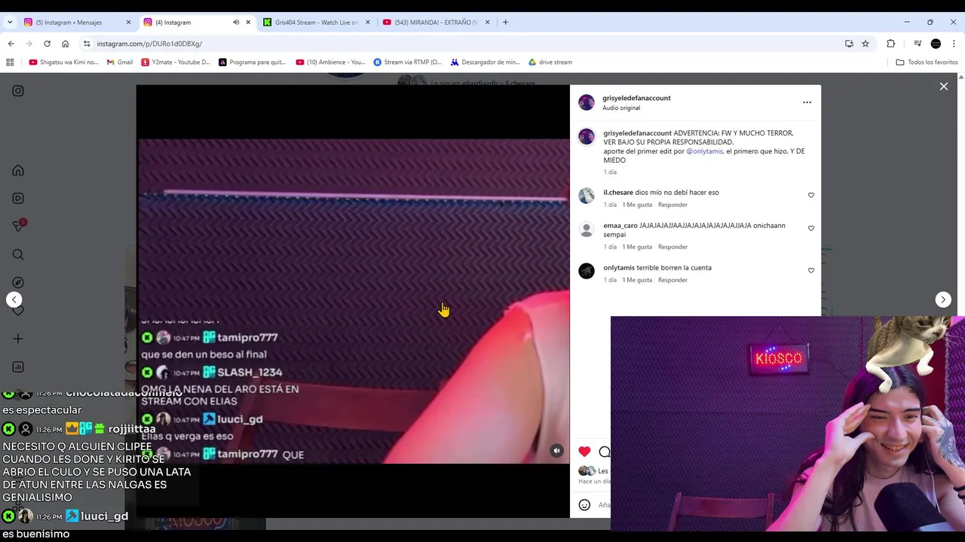View site information icon in address bar
This screenshot has width=965, height=542.
pos(87,44)
